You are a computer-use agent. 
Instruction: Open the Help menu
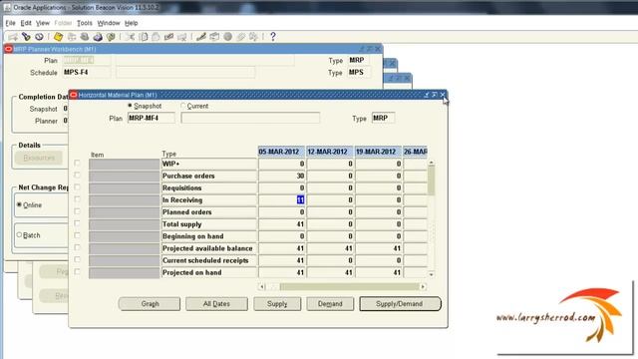[x=131, y=23]
